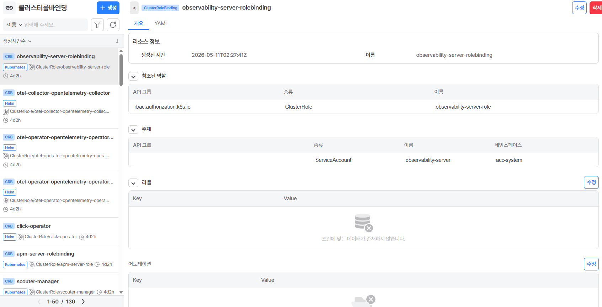This screenshot has width=602, height=307.
Task: Toggle sort direction arrow in list header
Action: pyautogui.click(x=117, y=41)
